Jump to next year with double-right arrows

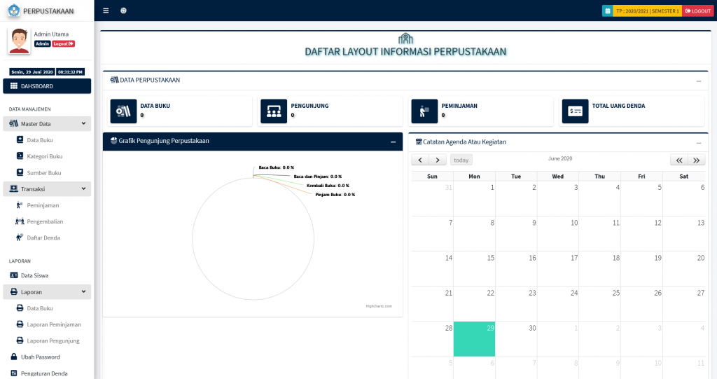697,160
